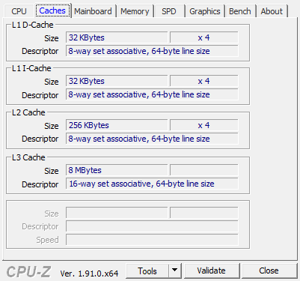Switch to the Graphics tab

205,11
